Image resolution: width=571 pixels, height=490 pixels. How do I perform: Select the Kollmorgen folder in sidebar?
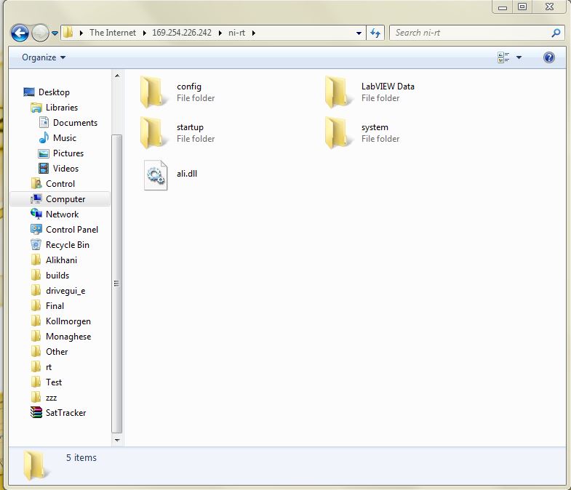(x=68, y=321)
